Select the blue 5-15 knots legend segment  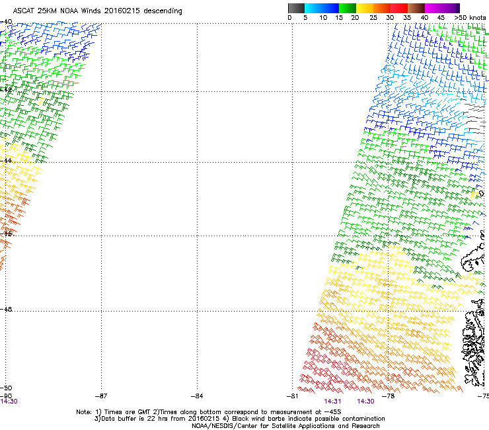pyautogui.click(x=322, y=8)
